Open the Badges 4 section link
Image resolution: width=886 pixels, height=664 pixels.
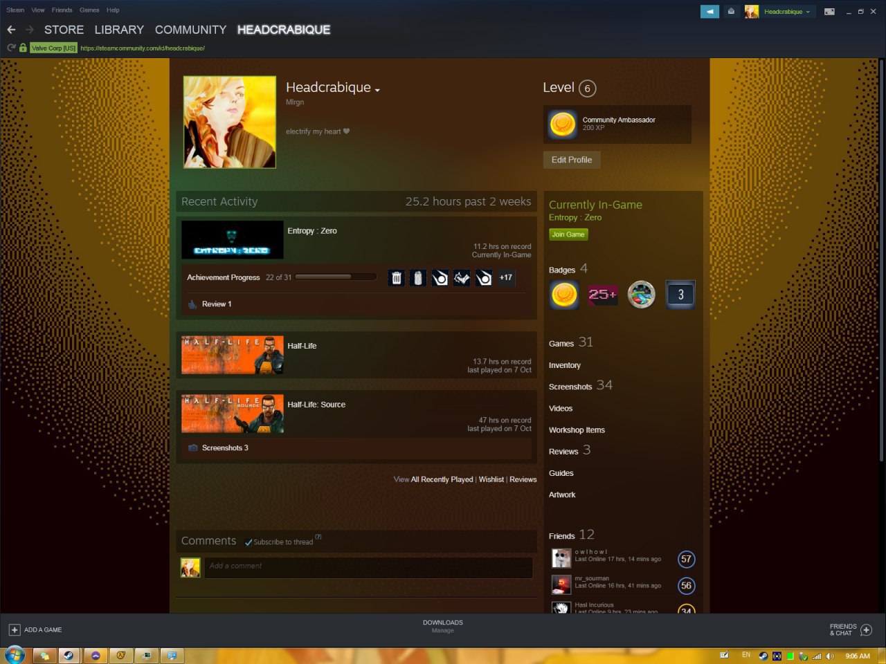point(568,269)
